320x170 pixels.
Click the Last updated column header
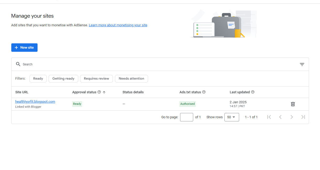(x=240, y=92)
